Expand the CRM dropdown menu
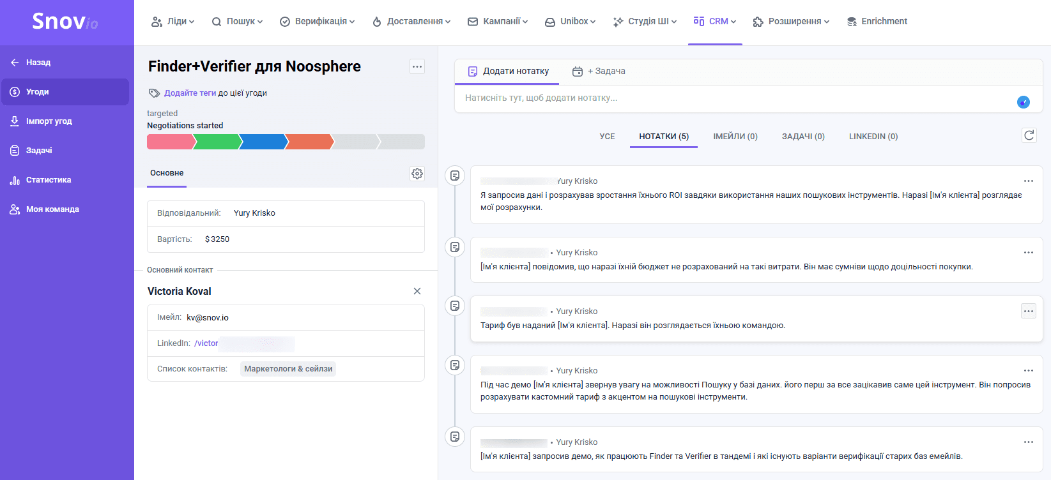 point(715,22)
